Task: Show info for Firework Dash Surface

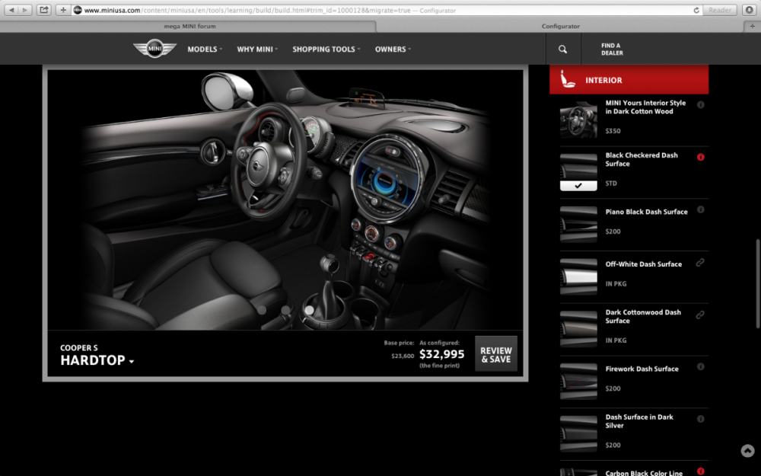Action: [x=700, y=367]
